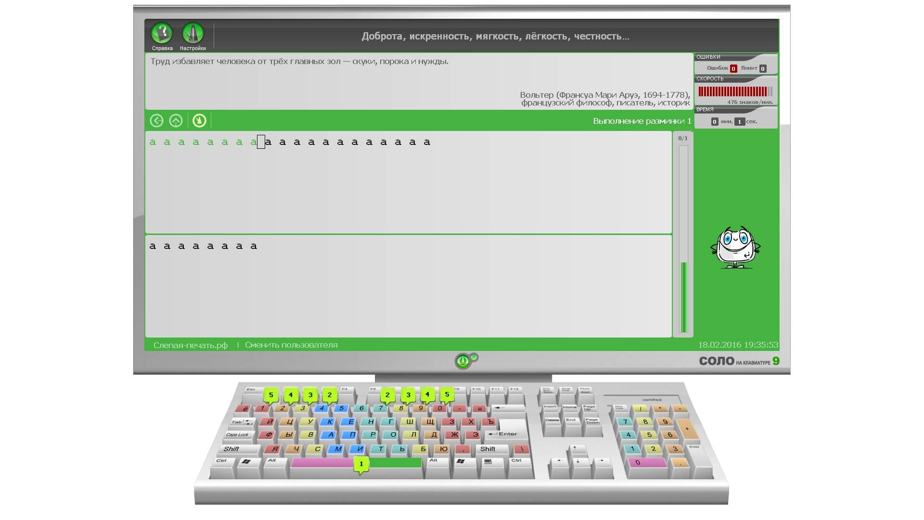Image resolution: width=924 pixels, height=520 pixels.
Task: Click the F12 function key
Action: 515,389
